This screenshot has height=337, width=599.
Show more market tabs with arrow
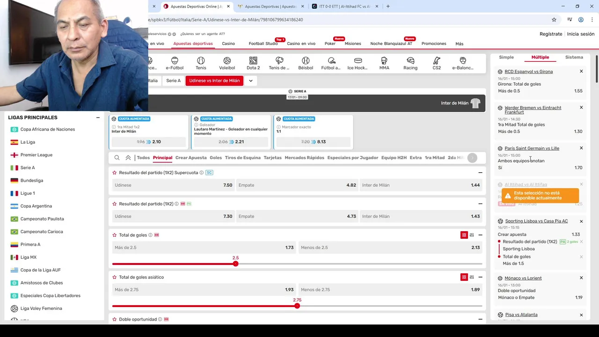click(x=473, y=158)
